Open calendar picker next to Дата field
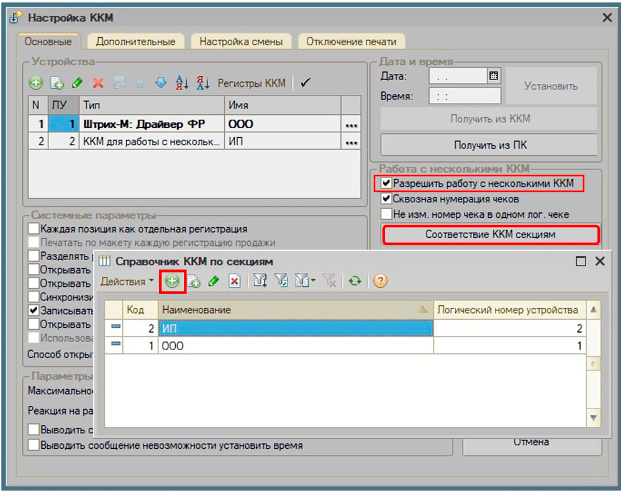Image resolution: width=621 pixels, height=491 pixels. point(494,76)
